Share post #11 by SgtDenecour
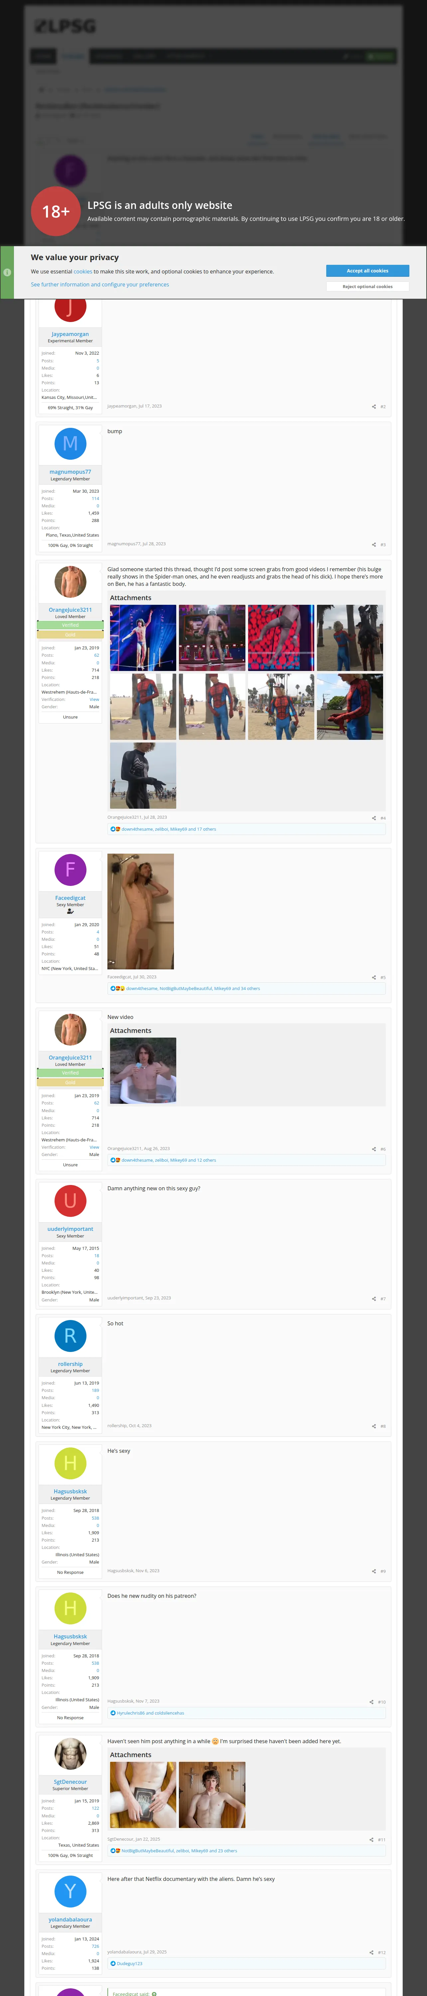Screen dimensions: 427x1996 (x=371, y=1840)
